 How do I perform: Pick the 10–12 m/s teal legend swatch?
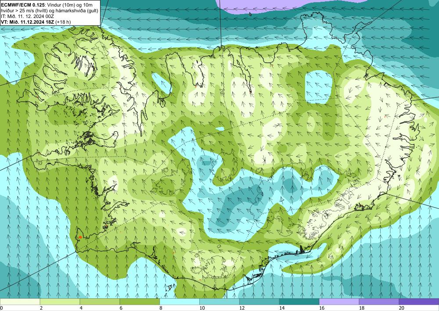tap(219, 301)
